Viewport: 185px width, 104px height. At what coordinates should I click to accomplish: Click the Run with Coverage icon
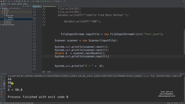48,1
